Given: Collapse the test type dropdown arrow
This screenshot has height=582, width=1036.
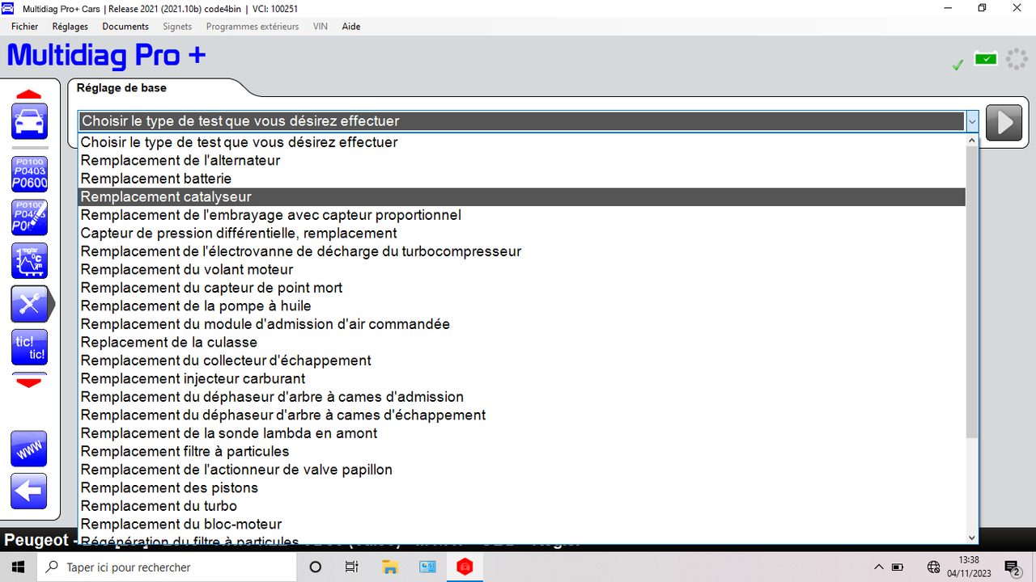Looking at the screenshot, I should tap(972, 121).
